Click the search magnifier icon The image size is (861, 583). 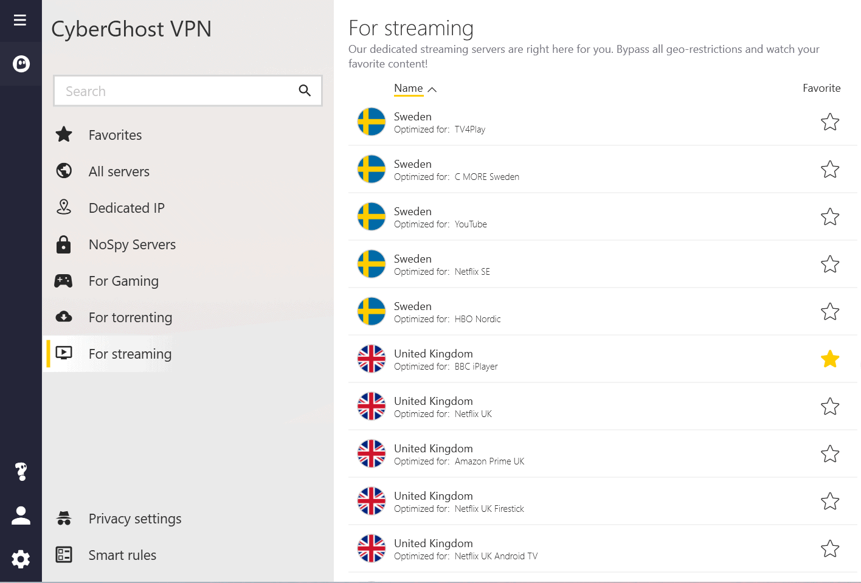[305, 91]
